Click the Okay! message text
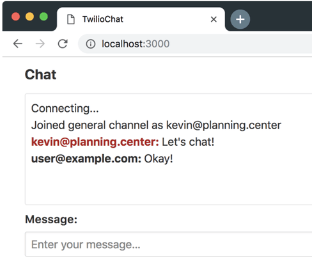This screenshot has height=261, width=312. pyautogui.click(x=159, y=159)
